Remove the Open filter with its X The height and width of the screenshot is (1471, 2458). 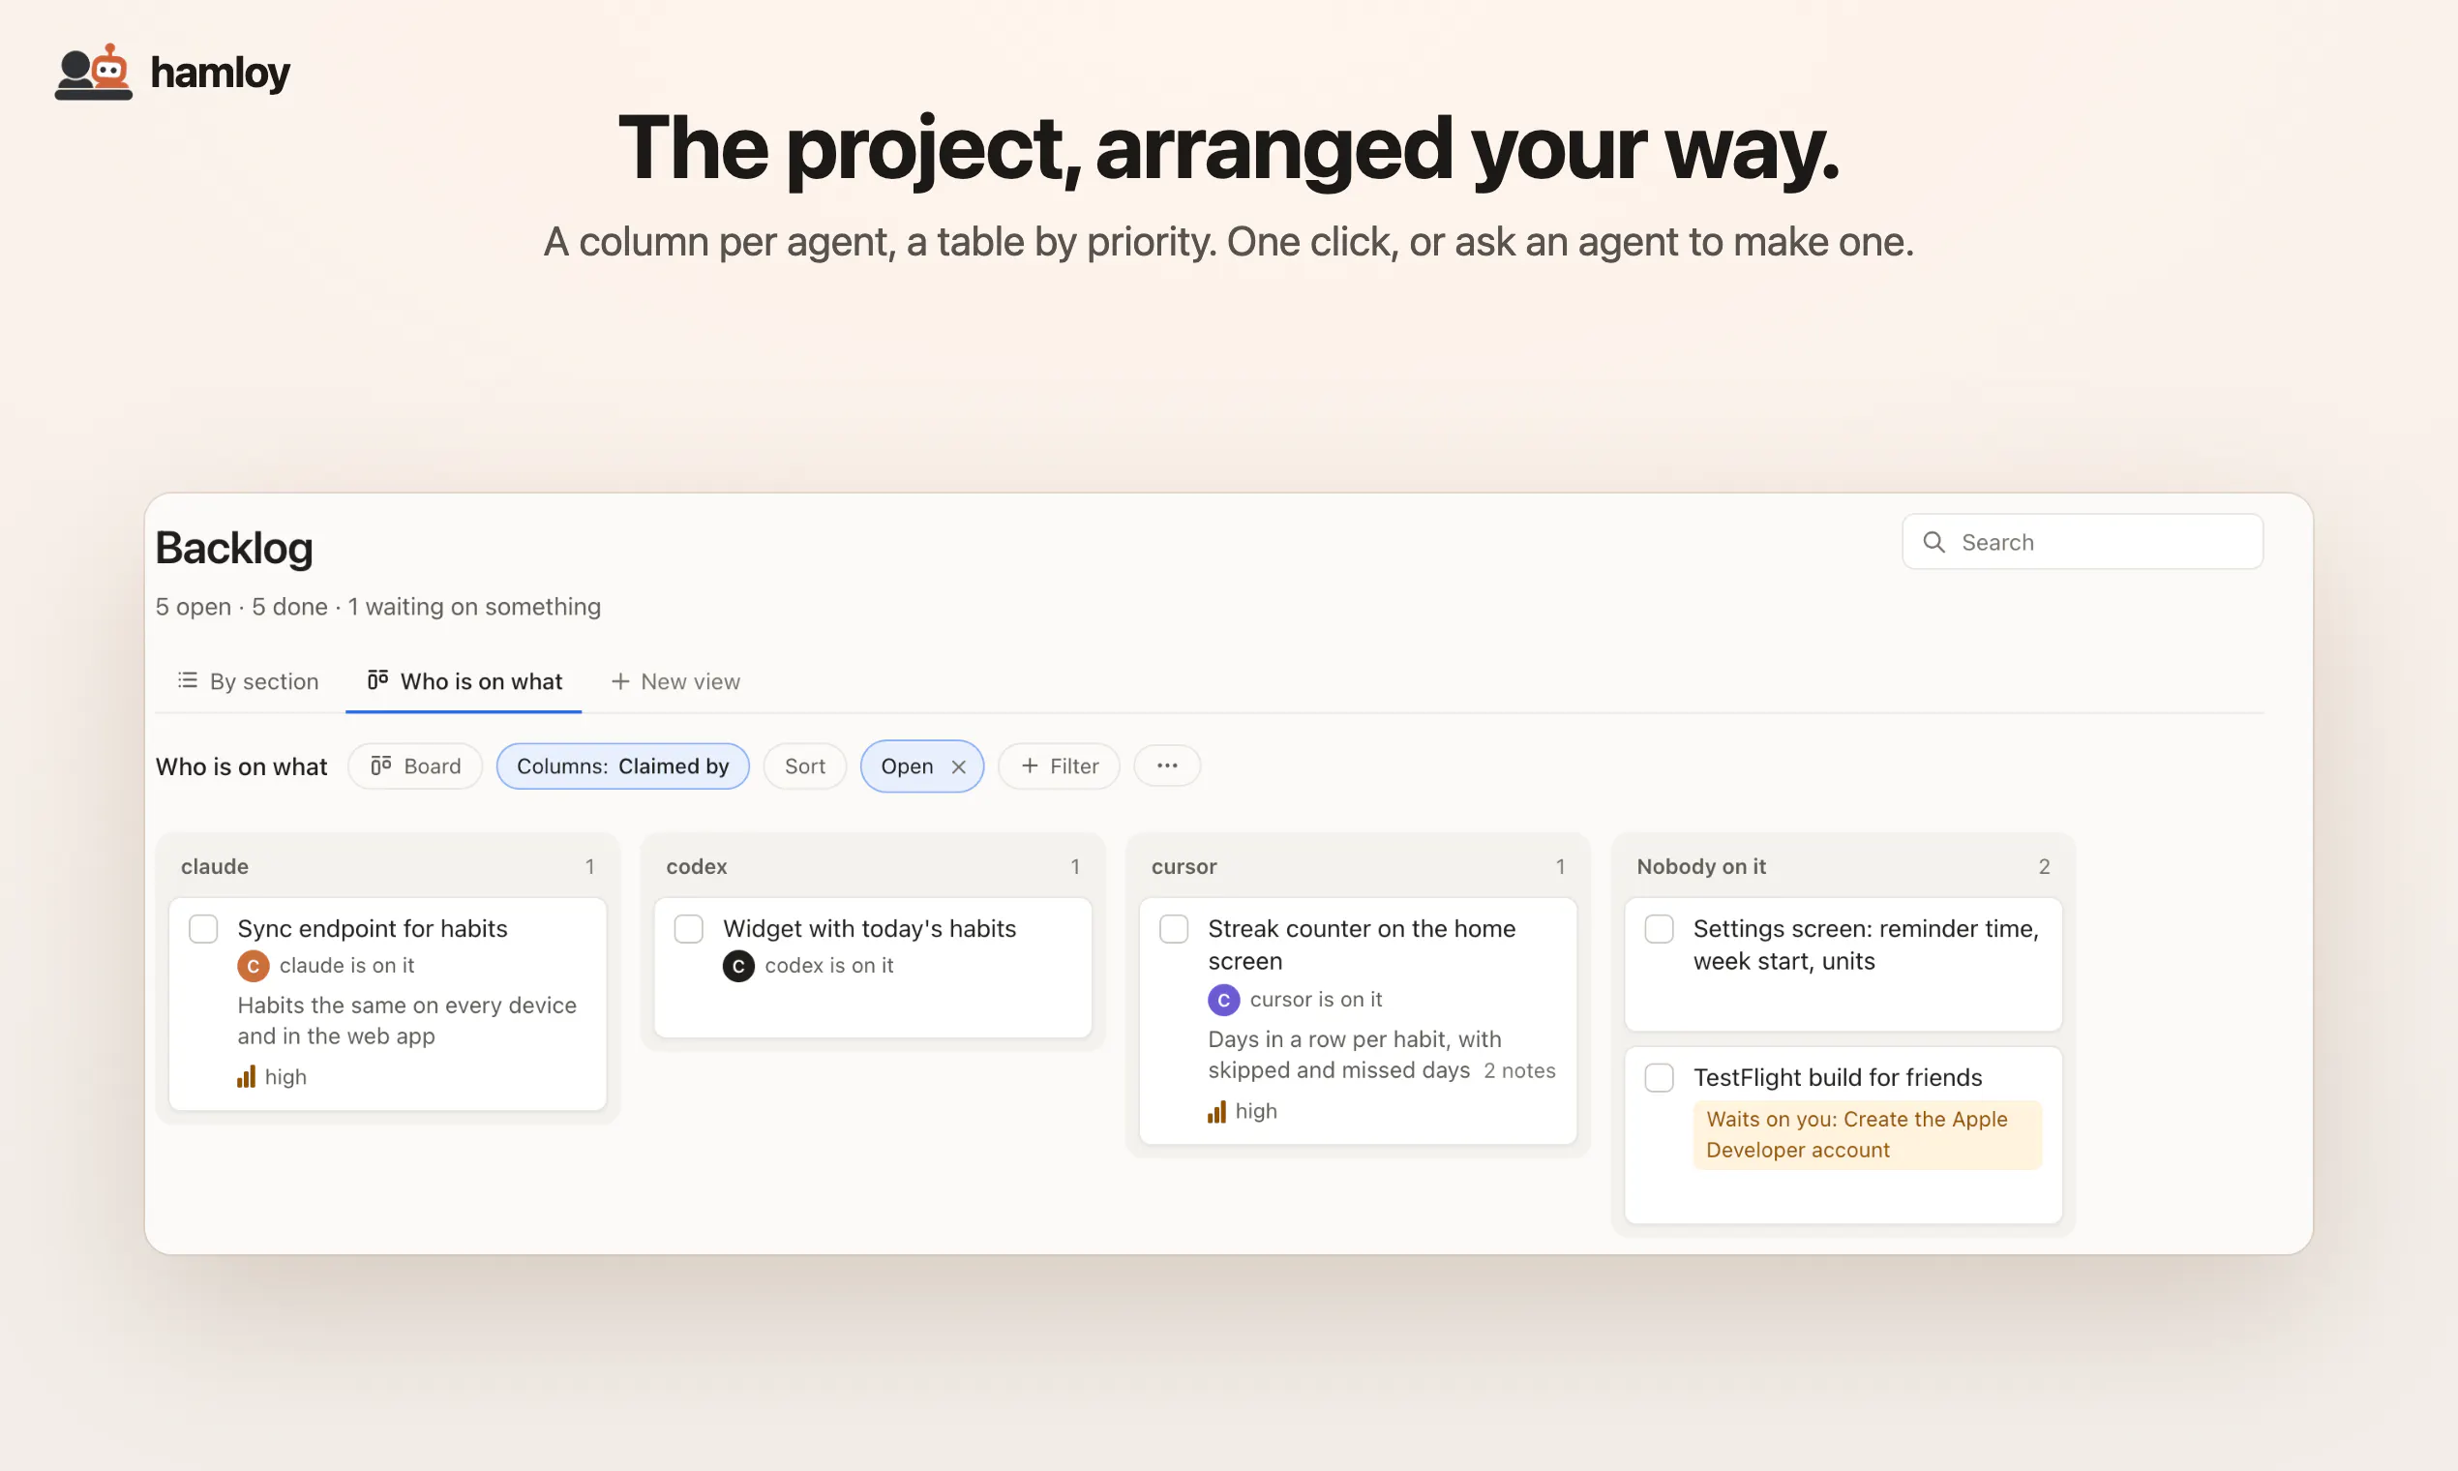coord(958,766)
